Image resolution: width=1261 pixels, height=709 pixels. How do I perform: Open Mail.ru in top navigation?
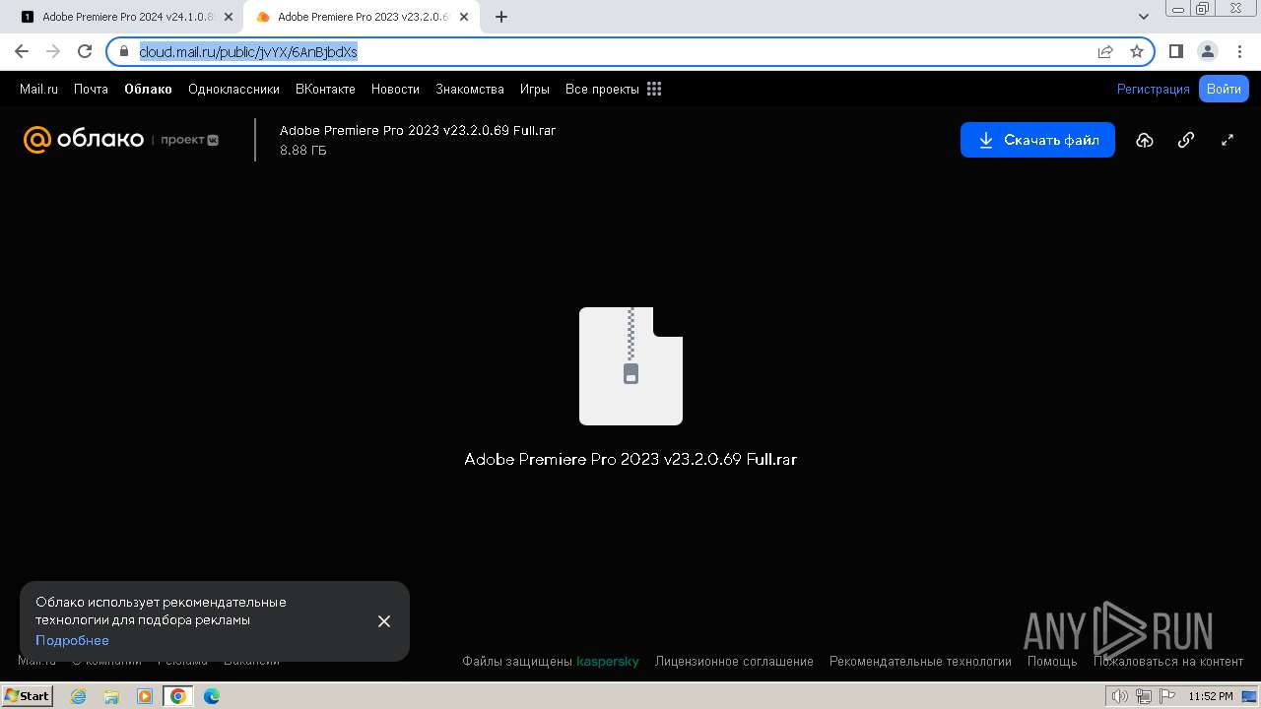pyautogui.click(x=38, y=89)
